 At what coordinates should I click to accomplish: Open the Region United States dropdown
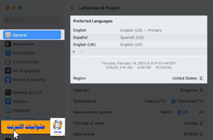(188, 78)
